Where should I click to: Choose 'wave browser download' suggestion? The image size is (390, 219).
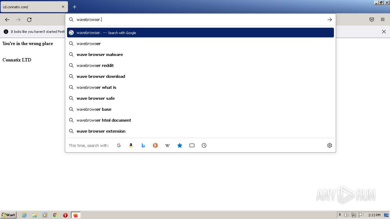click(200, 76)
